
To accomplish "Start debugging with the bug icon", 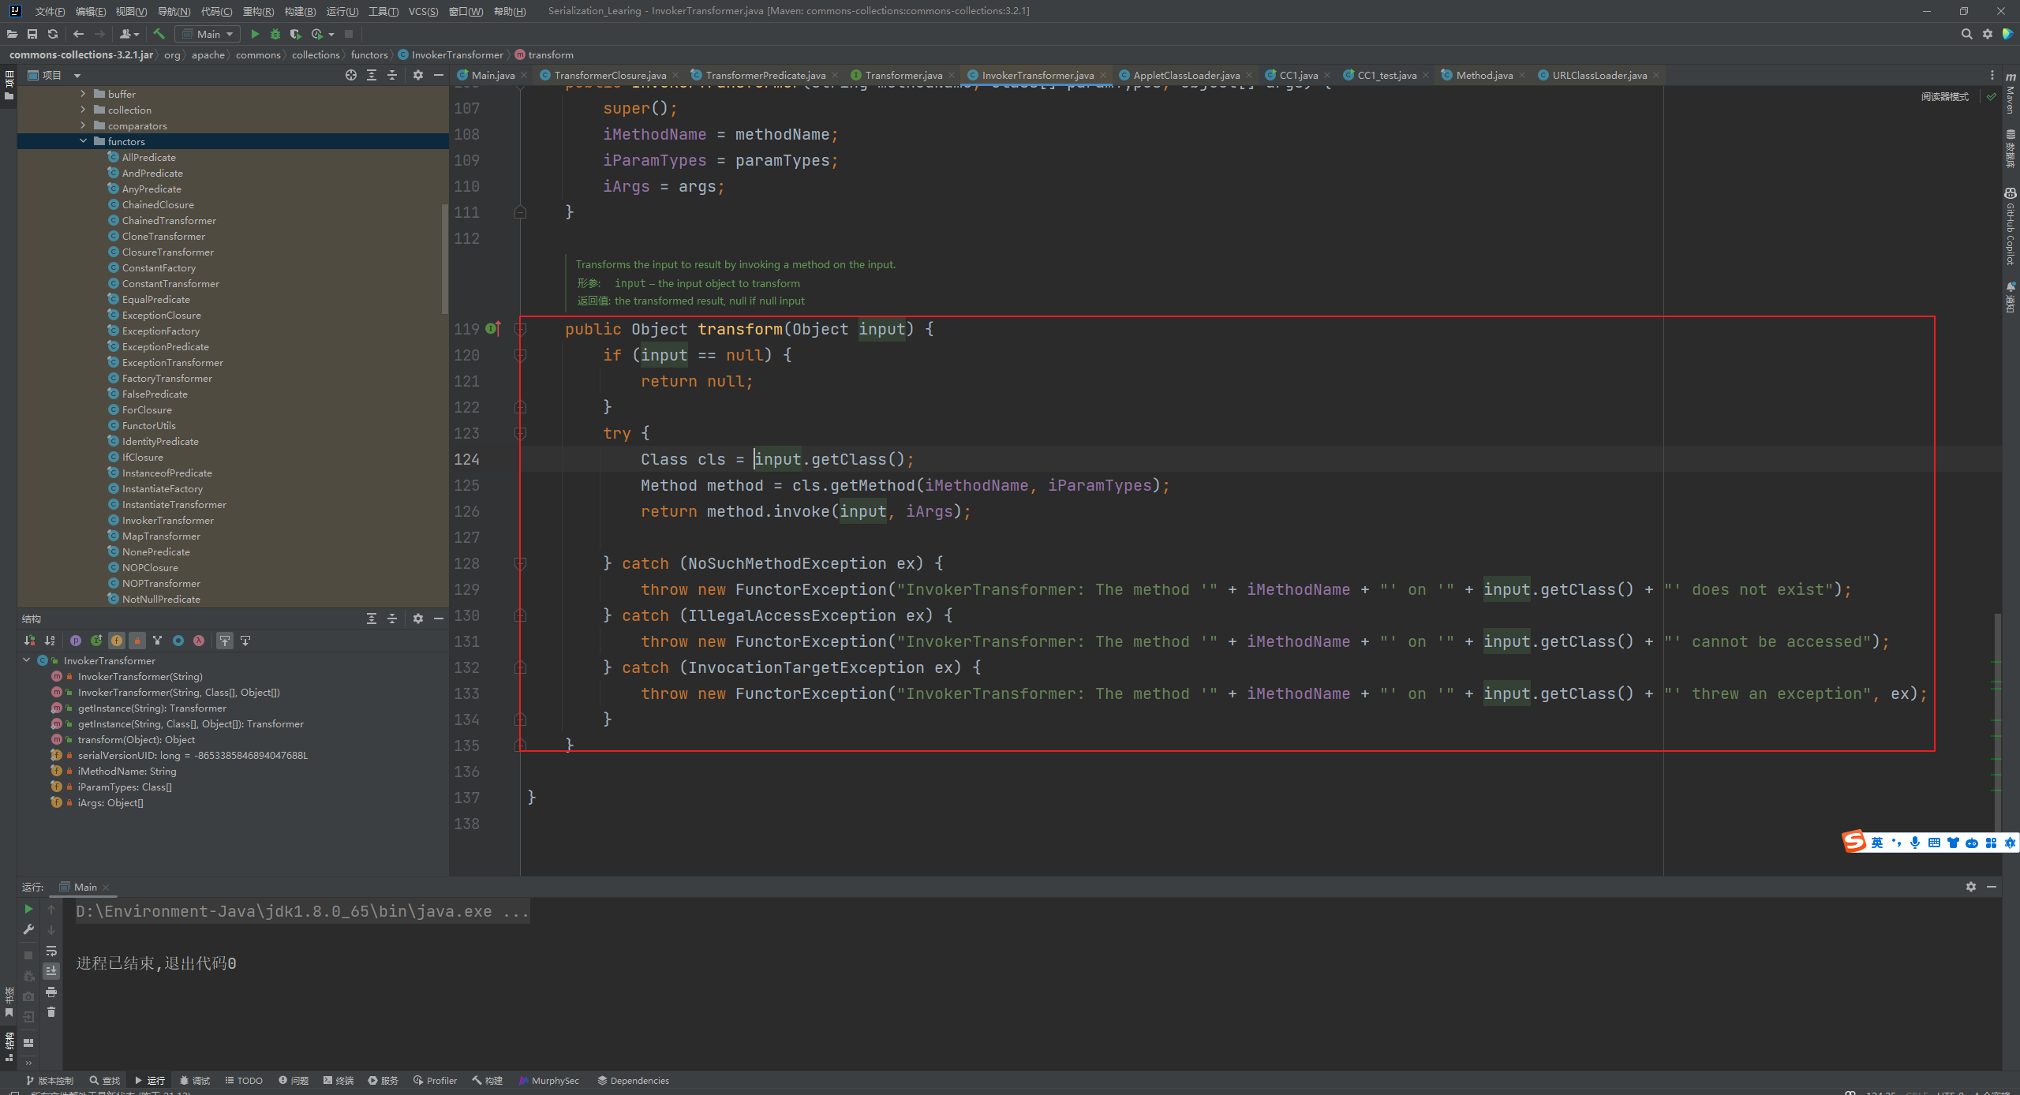I will [x=275, y=34].
